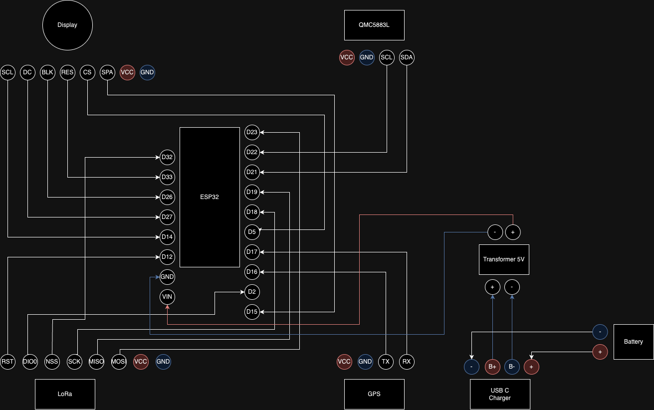Click the D17 pin
Image resolution: width=654 pixels, height=410 pixels.
[x=252, y=252]
